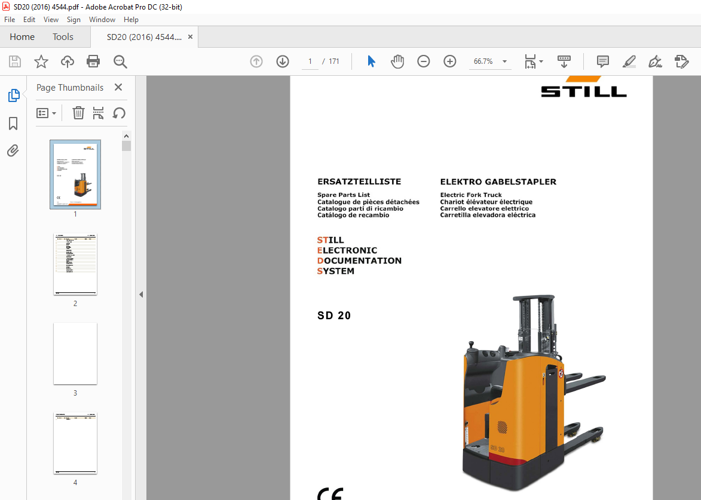The height and width of the screenshot is (500, 701).
Task: Open page display options dropdown arrow
Action: tap(541, 61)
